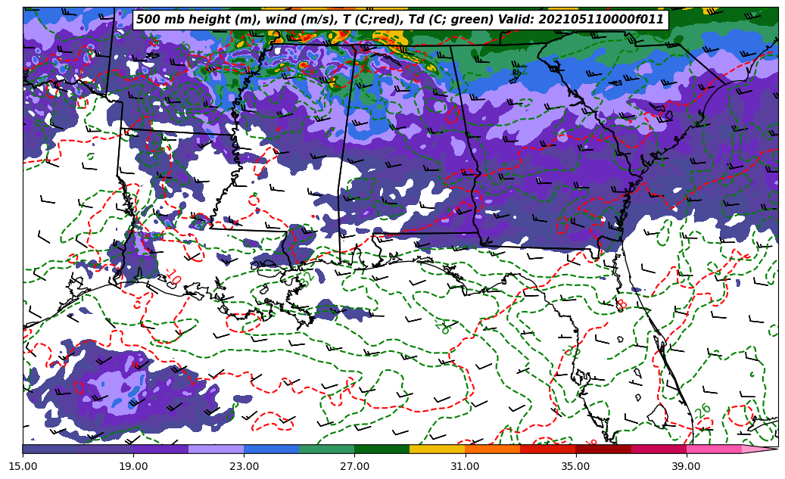The width and height of the screenshot is (785, 479).
Task: Click the 15.00 colorbar tick label
Action: click(23, 467)
